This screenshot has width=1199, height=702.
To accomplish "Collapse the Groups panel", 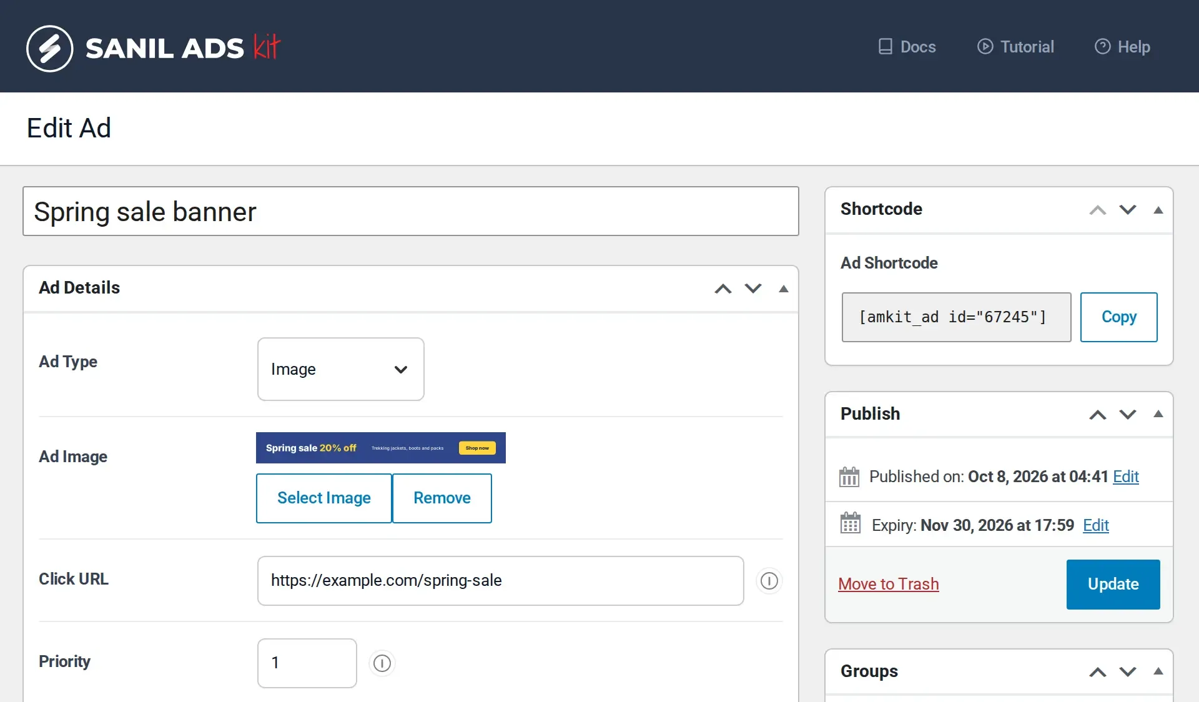I will point(1158,671).
